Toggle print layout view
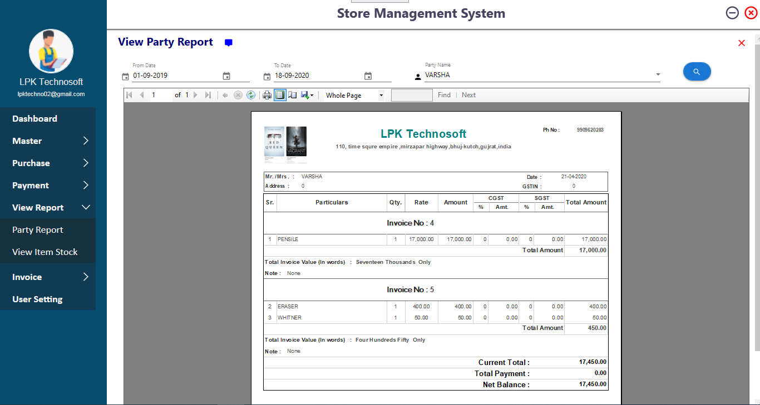Viewport: 760px width, 405px height. coord(280,95)
